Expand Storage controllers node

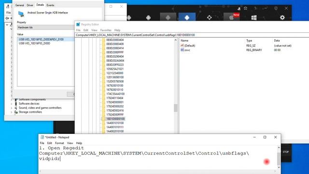12,112
